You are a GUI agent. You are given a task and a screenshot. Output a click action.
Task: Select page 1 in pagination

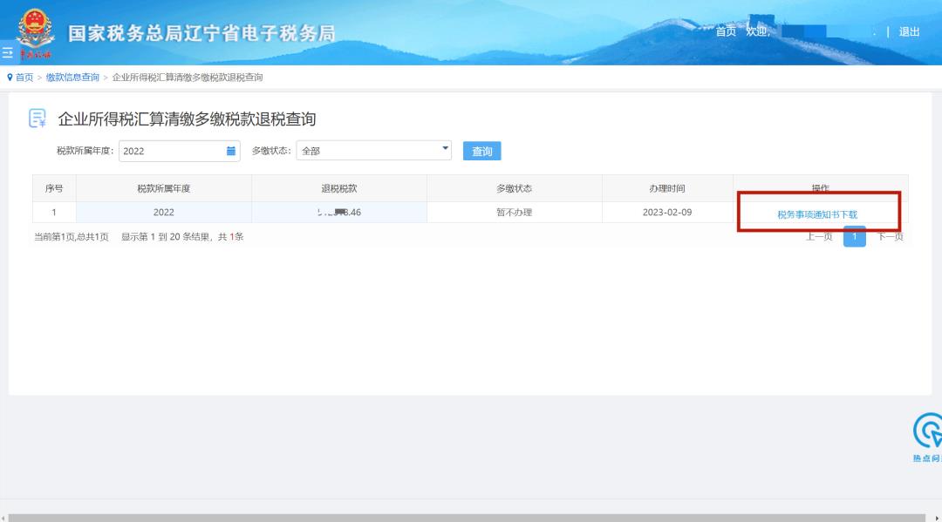click(x=855, y=237)
